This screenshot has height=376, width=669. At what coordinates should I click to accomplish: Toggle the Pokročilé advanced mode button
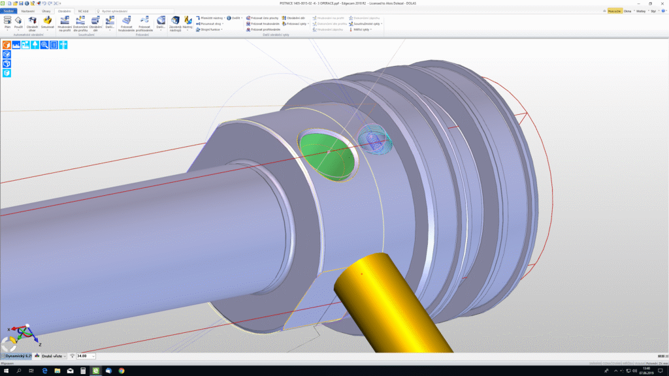click(614, 11)
